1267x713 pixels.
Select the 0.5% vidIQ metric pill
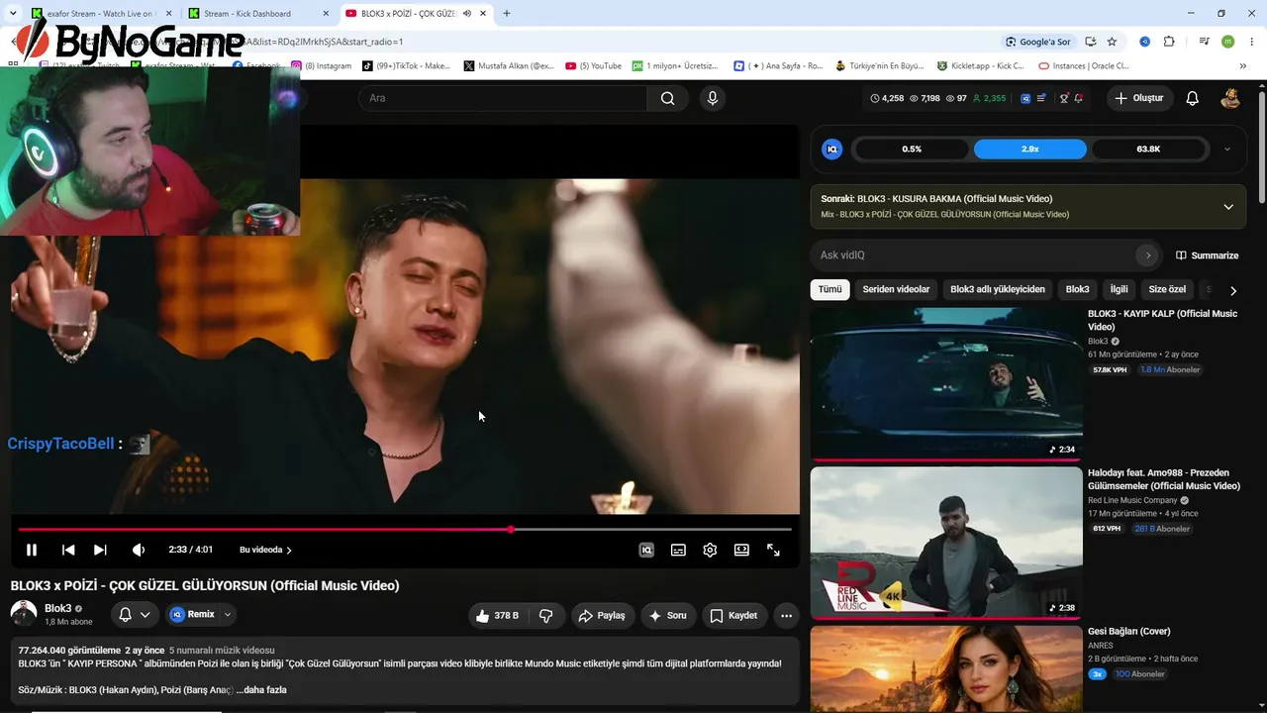click(x=912, y=149)
